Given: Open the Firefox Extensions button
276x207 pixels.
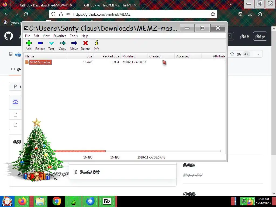Looking at the screenshot, I should [x=260, y=14].
